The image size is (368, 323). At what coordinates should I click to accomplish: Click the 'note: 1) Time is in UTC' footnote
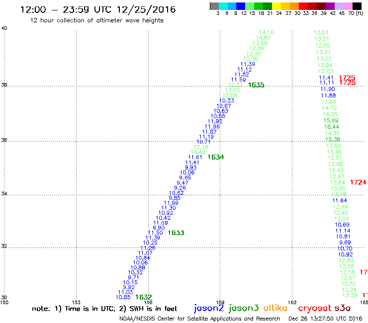(x=74, y=309)
